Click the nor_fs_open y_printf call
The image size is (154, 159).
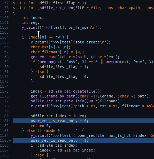pos(62,27)
